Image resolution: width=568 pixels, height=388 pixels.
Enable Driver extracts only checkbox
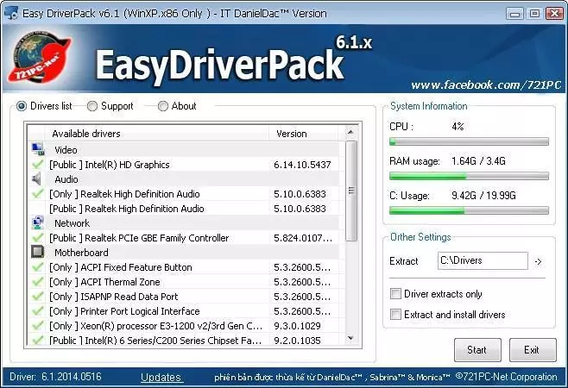pos(395,293)
